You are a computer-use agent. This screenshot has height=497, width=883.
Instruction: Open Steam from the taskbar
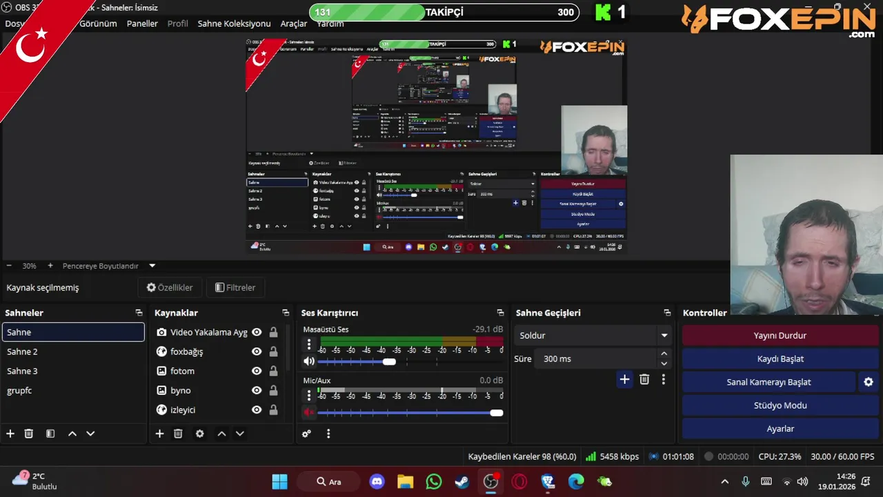click(x=462, y=481)
